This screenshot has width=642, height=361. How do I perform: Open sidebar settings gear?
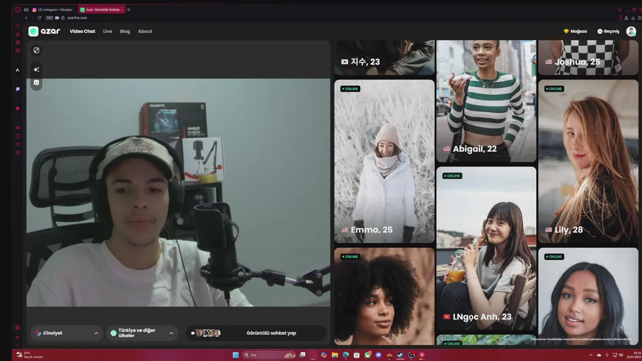pos(18,152)
